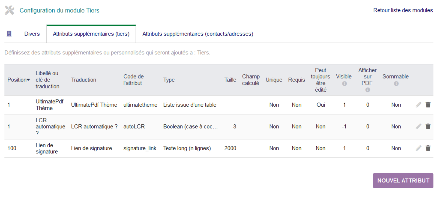Click the Afficher sur PDF info icon
Viewport: 440px width, 202px height.
[368, 90]
